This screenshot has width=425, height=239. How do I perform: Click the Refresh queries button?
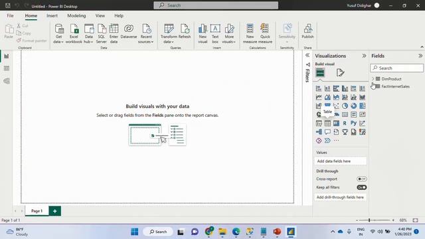pos(185,31)
